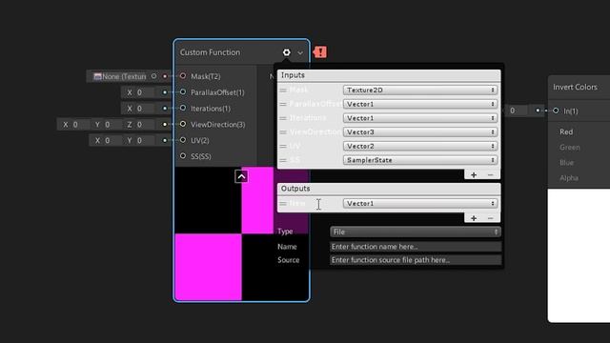Select the Invert Colors node title
This screenshot has width=610, height=343.
click(575, 87)
